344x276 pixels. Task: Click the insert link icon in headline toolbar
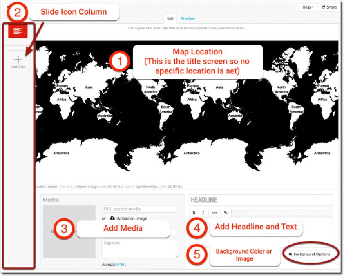coord(225,213)
